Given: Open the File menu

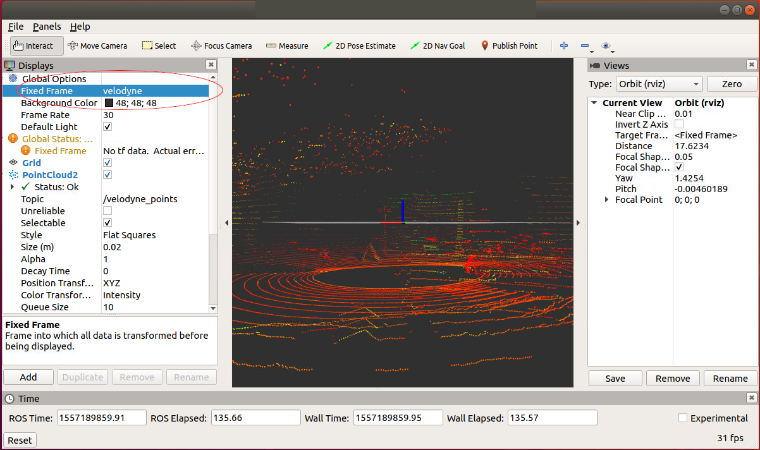Looking at the screenshot, I should (x=15, y=27).
